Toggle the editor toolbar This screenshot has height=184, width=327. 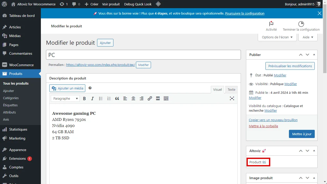pyautogui.click(x=166, y=98)
